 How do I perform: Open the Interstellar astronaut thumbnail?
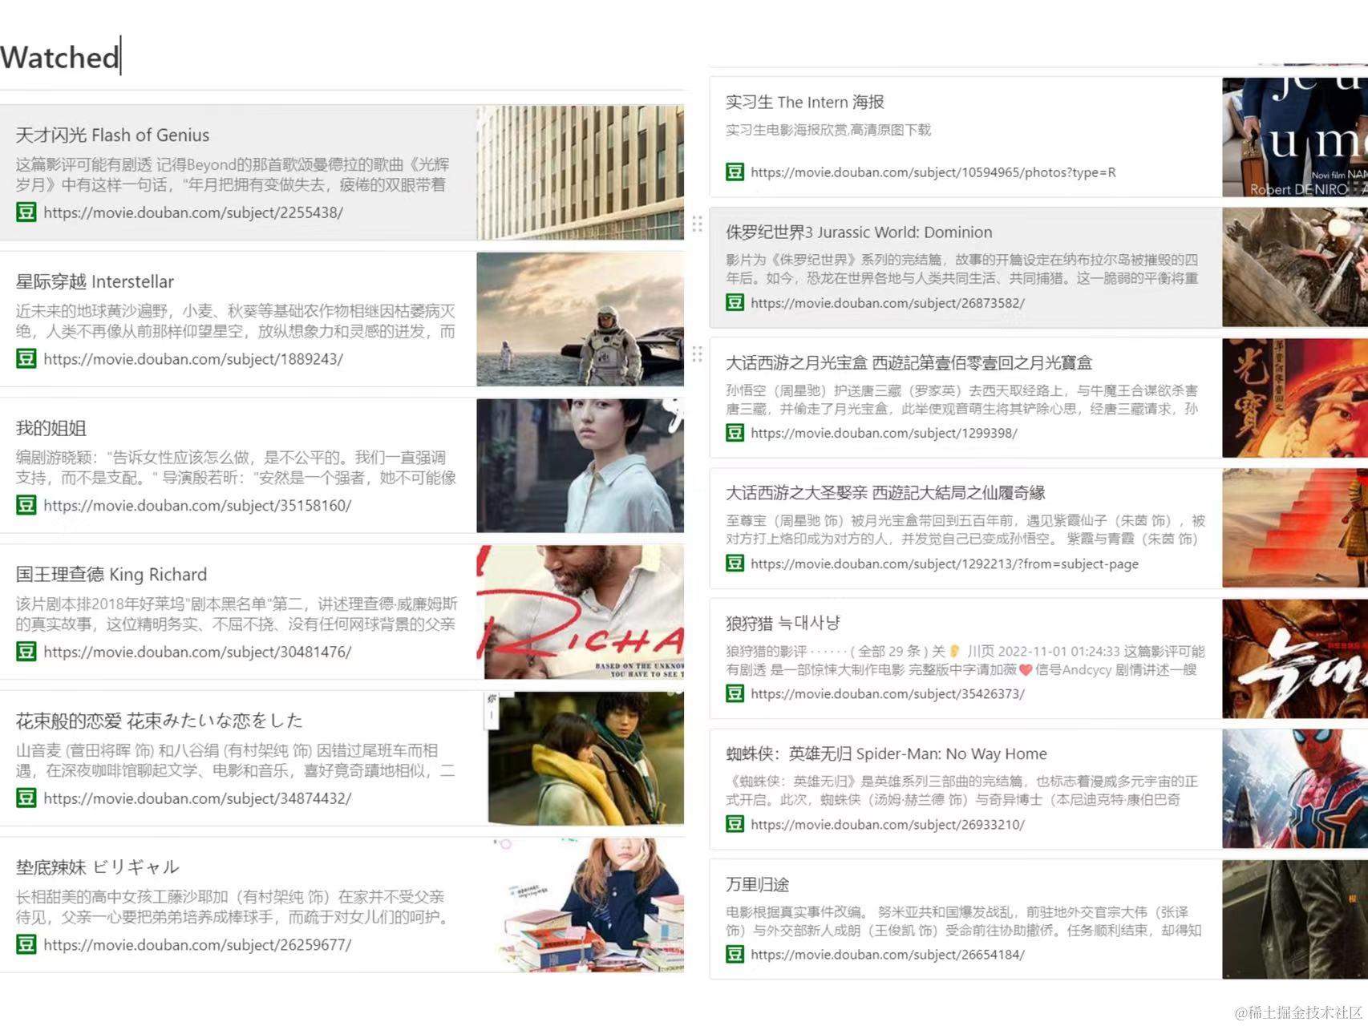coord(581,319)
